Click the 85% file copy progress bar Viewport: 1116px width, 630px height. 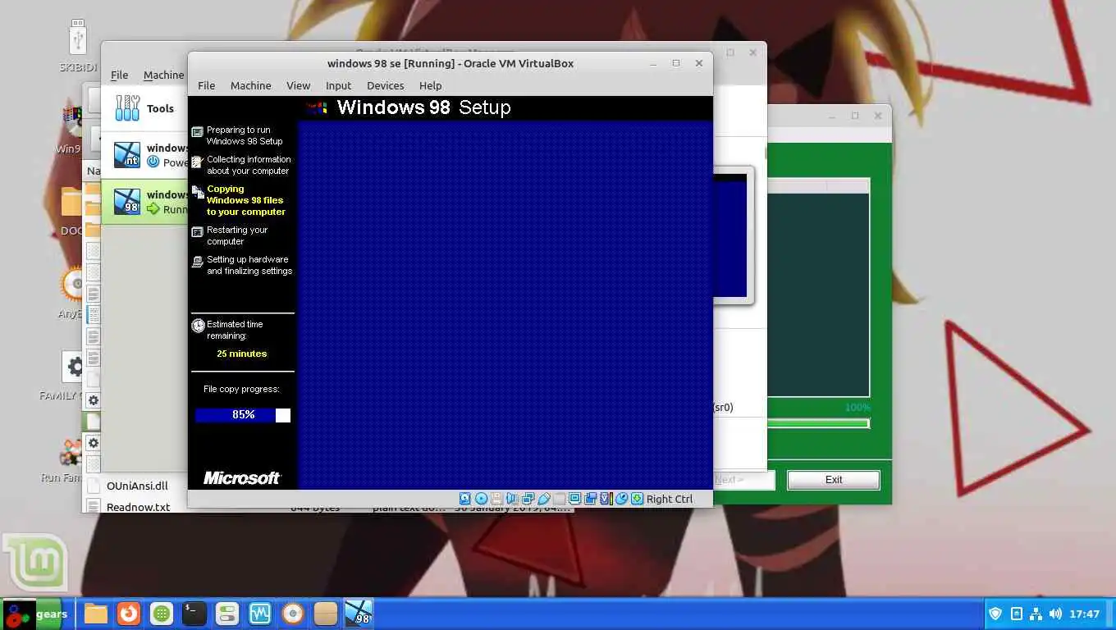(x=243, y=415)
